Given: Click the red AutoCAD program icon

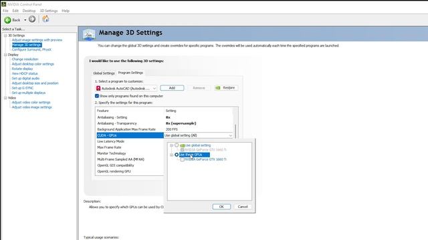Looking at the screenshot, I should click(x=98, y=88).
